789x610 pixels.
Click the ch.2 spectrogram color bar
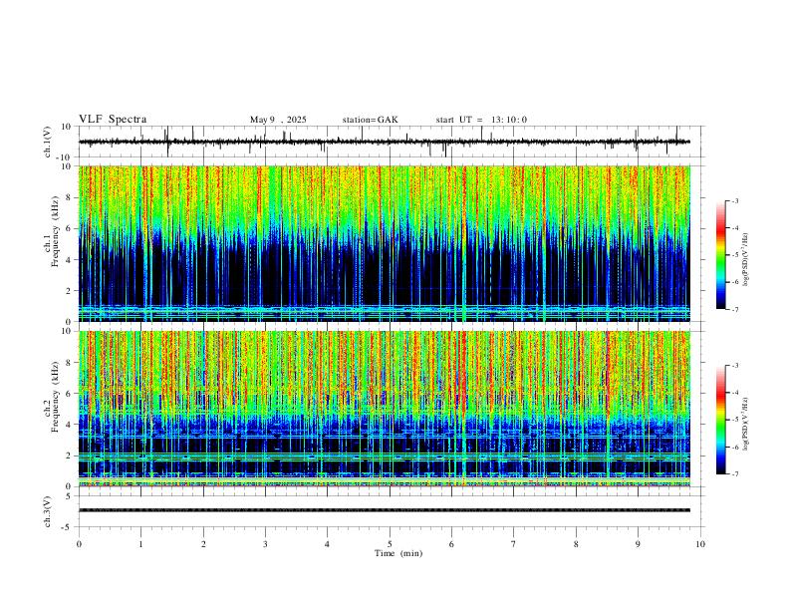click(720, 420)
